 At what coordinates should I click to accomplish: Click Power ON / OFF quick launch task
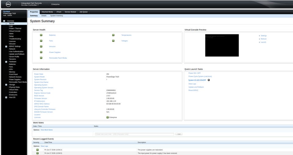click(x=194, y=73)
